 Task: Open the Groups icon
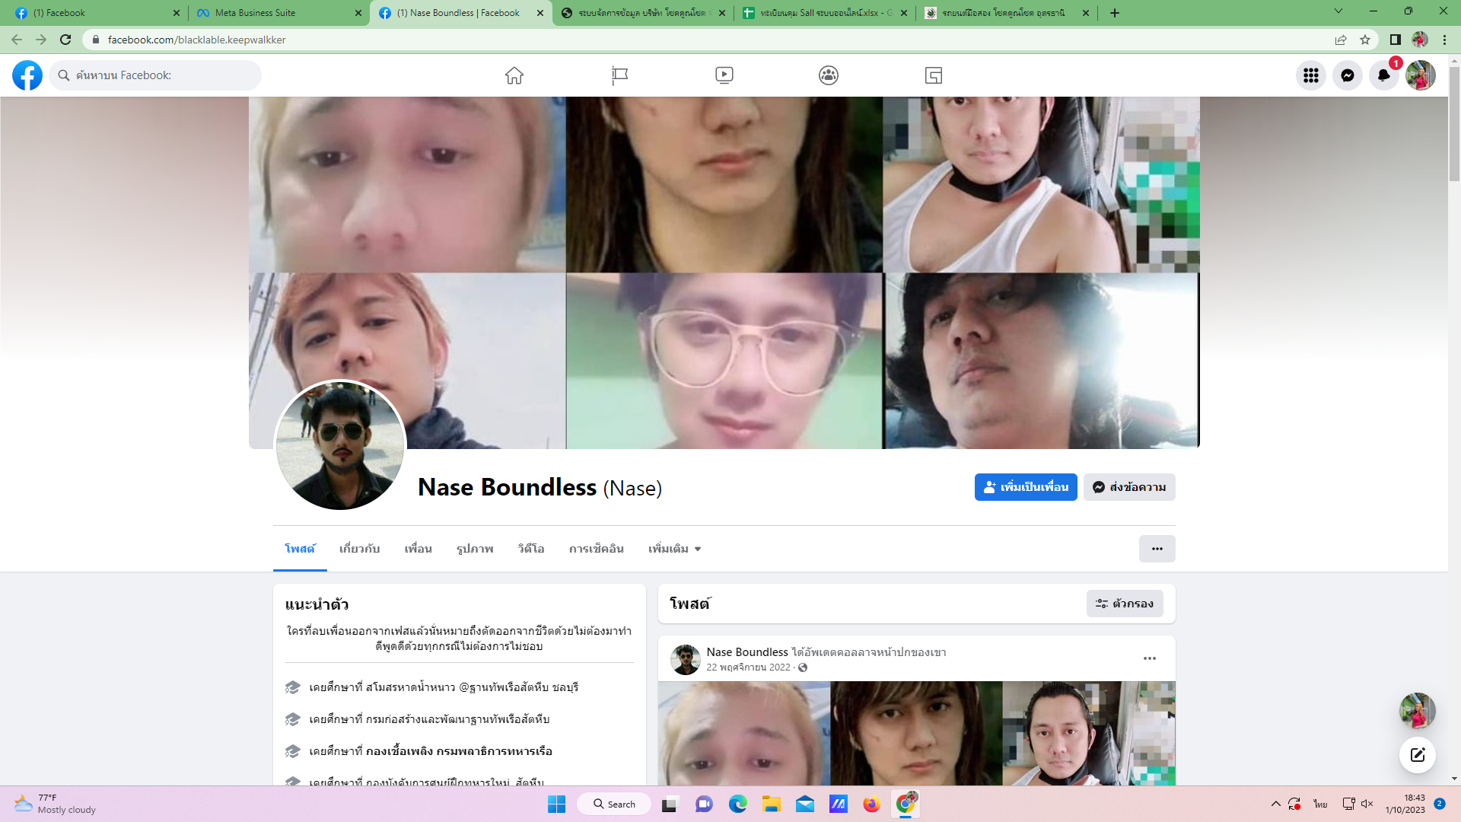829,75
